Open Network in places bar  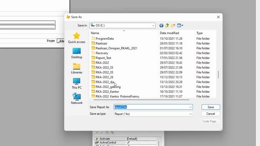pyautogui.click(x=77, y=99)
